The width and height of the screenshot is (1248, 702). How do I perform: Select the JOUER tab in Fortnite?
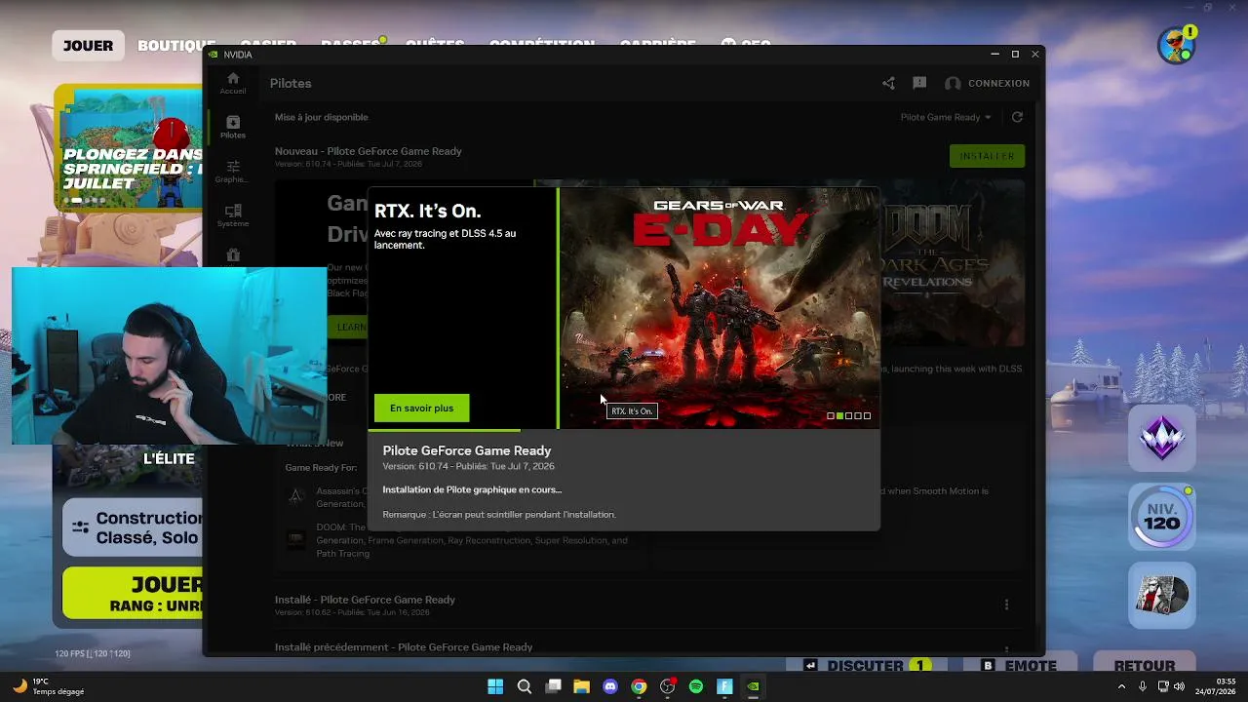click(88, 46)
